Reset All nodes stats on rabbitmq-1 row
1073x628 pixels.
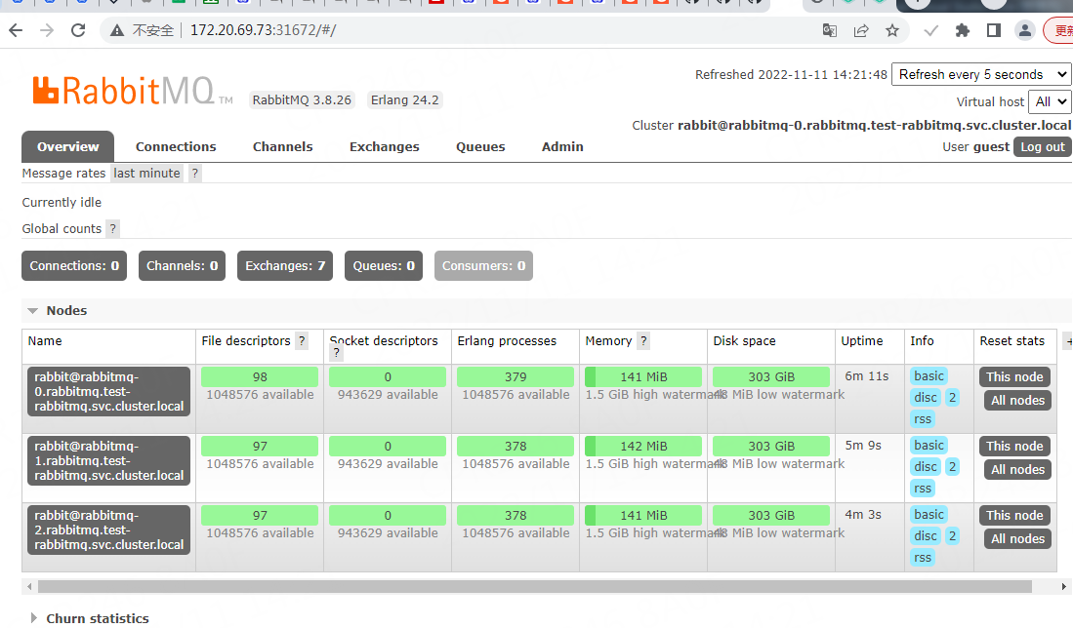pyautogui.click(x=1017, y=469)
